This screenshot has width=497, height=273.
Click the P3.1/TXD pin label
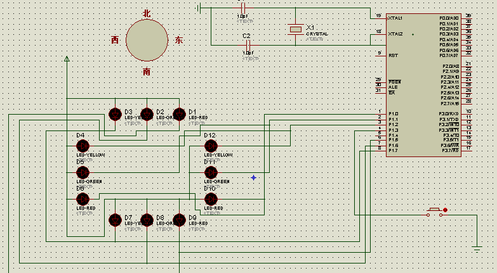pyautogui.click(x=449, y=119)
